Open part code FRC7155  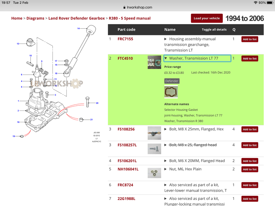(125, 39)
